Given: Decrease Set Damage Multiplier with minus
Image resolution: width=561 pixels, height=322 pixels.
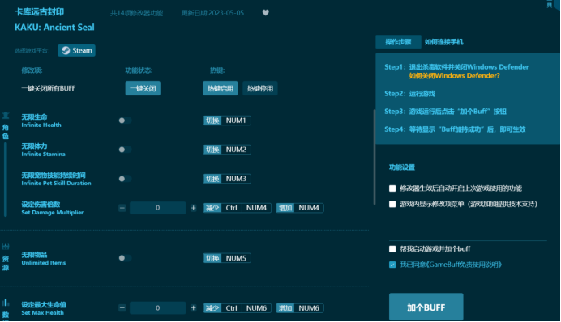Looking at the screenshot, I should point(122,208).
